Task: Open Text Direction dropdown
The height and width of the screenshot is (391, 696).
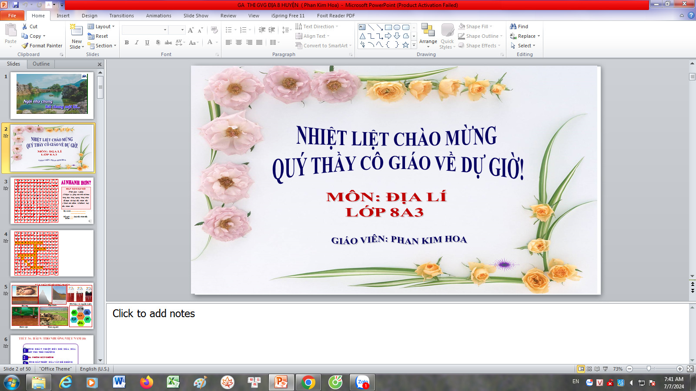Action: 317,27
